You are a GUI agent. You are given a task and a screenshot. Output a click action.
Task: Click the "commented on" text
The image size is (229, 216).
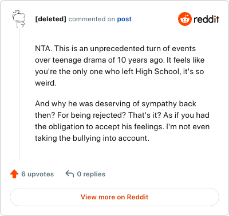[x=92, y=19]
